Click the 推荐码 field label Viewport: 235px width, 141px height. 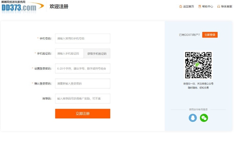pyautogui.click(x=47, y=99)
